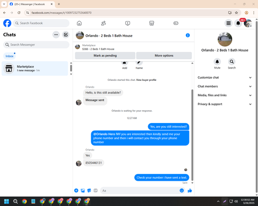Image resolution: width=258 pixels, height=206 pixels.
Task: Open the account profile picture menu
Action: click(248, 23)
